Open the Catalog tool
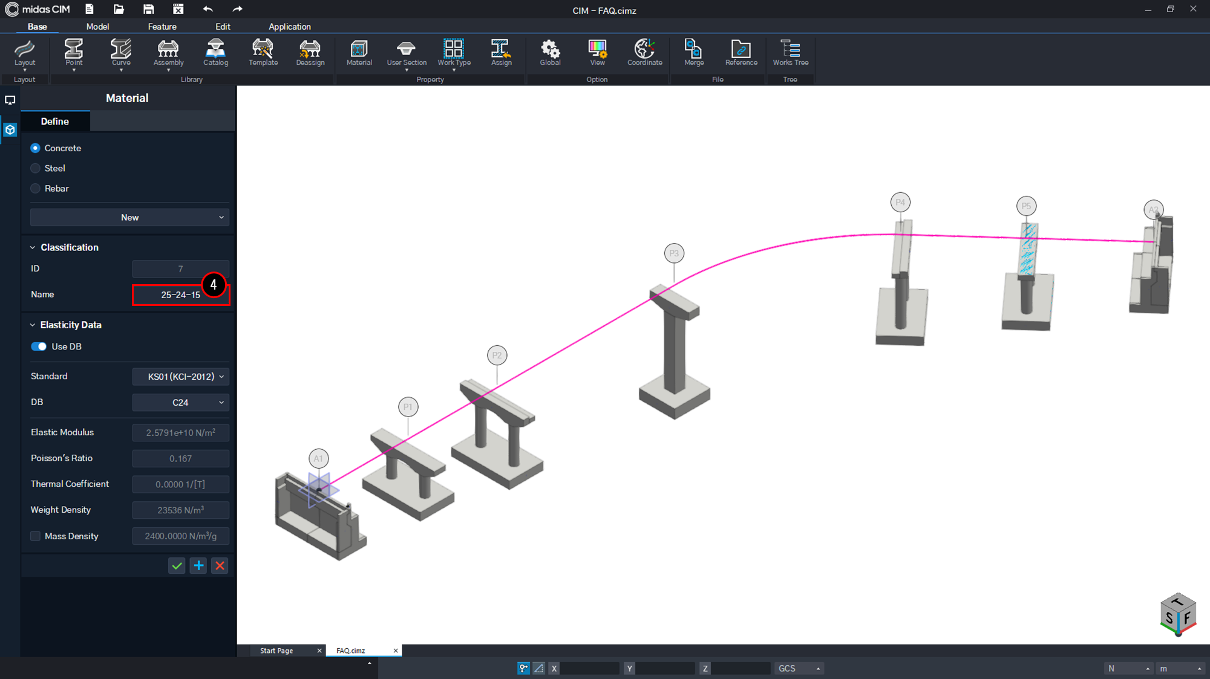This screenshot has width=1210, height=679. pos(215,53)
